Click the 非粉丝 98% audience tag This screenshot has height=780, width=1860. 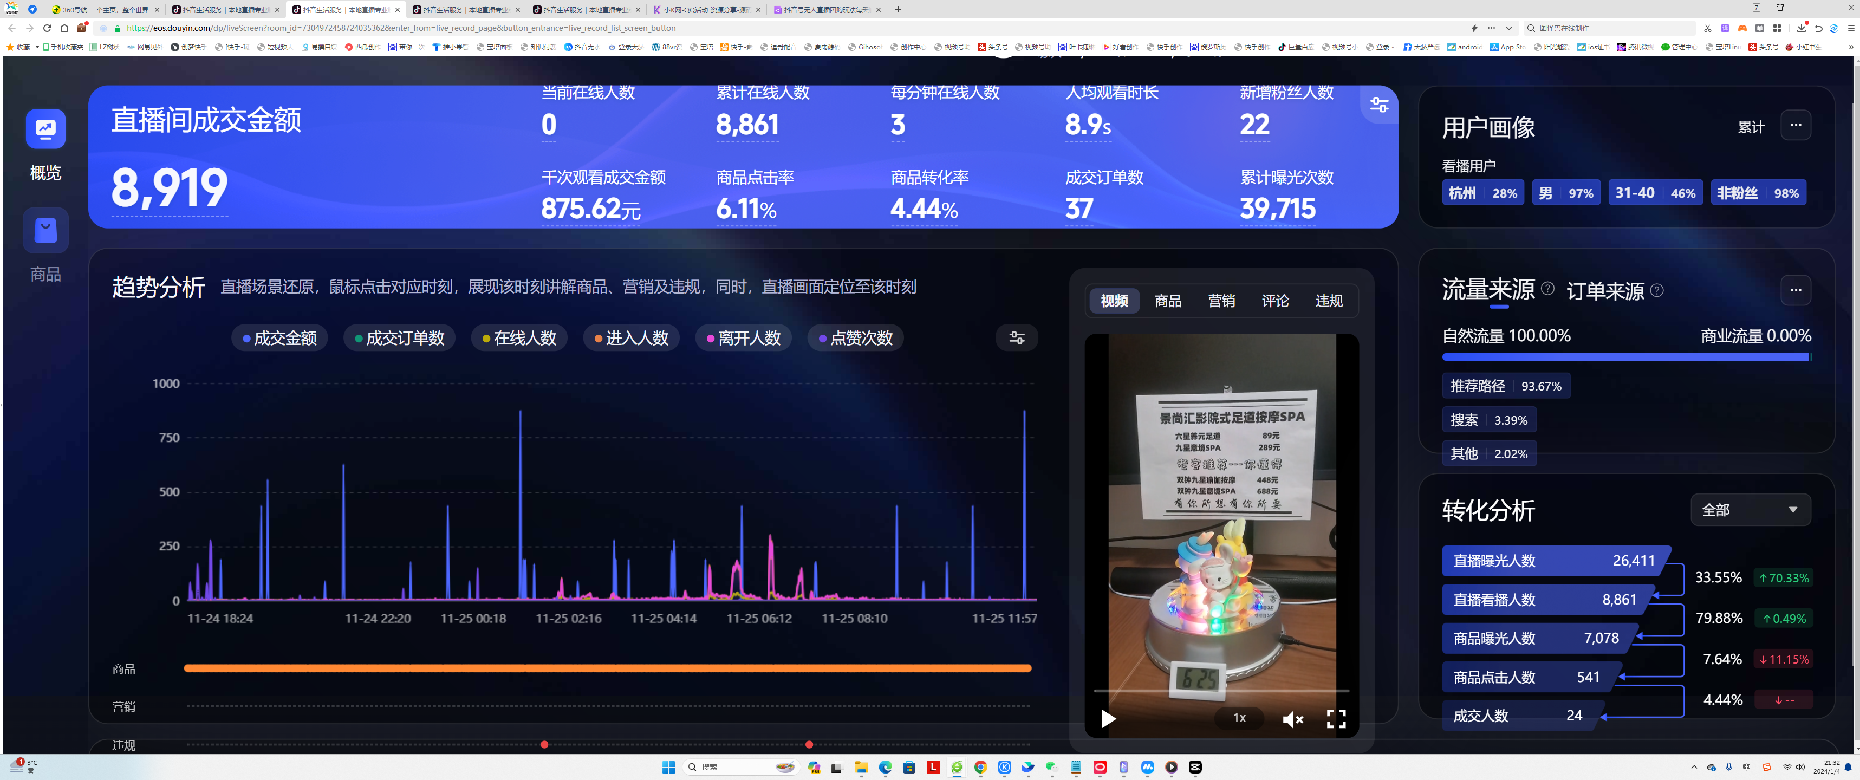click(x=1758, y=192)
